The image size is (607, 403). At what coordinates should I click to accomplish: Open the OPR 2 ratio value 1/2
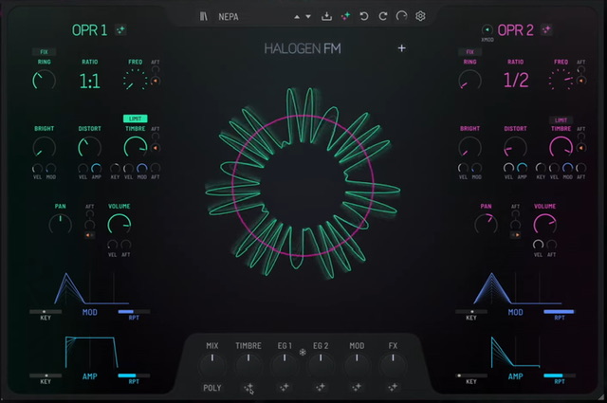pyautogui.click(x=516, y=81)
